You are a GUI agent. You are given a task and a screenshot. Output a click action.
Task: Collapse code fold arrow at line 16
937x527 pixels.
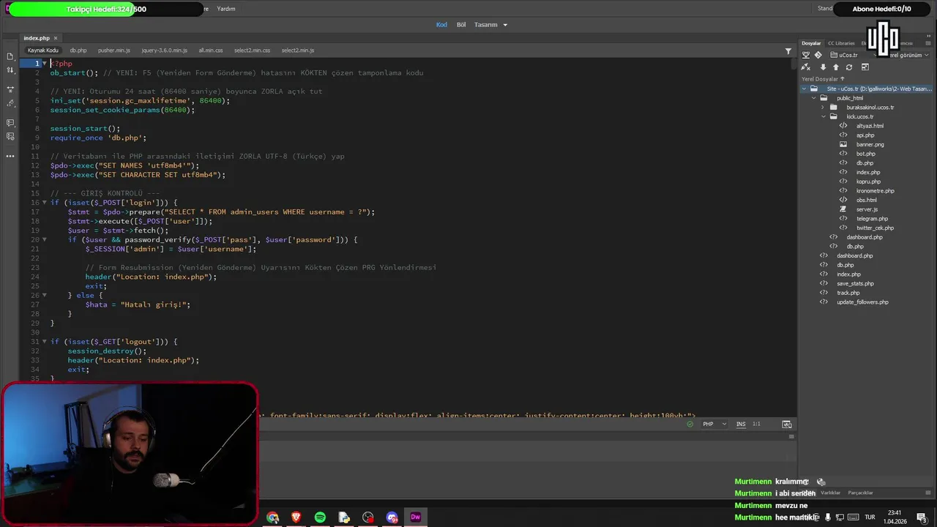44,203
